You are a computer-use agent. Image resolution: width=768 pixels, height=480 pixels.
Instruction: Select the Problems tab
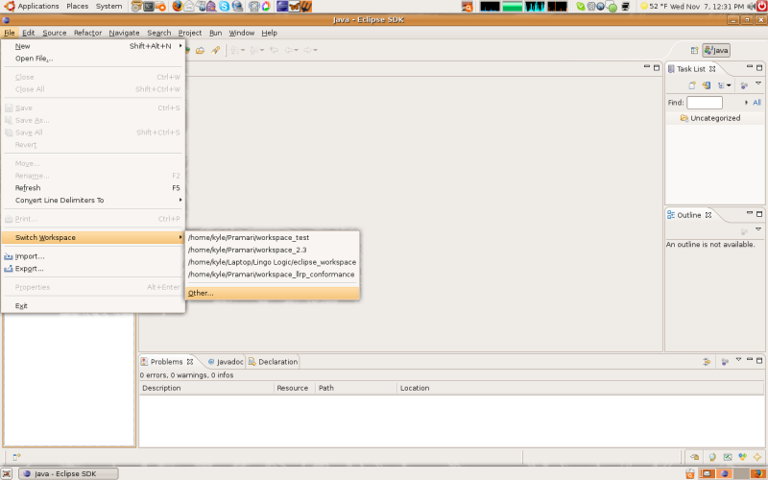pos(166,362)
